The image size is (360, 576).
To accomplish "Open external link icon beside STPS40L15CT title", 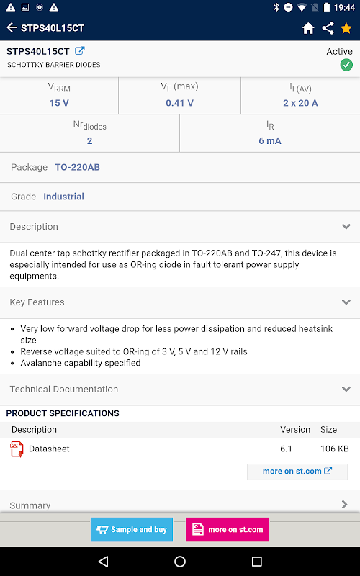I will pyautogui.click(x=80, y=50).
